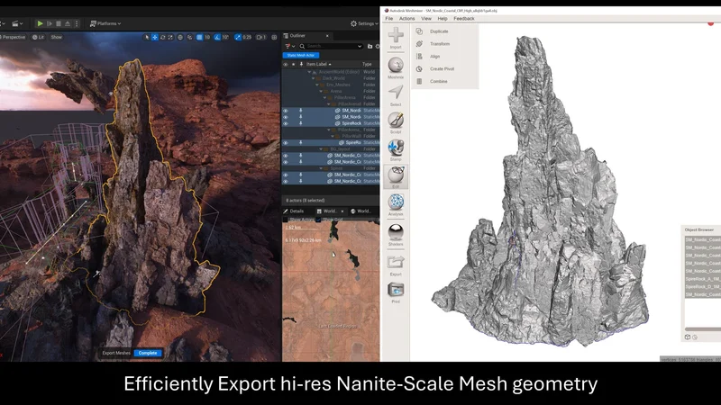Toggle scale snapping 0.25
Image resolution: width=721 pixels, height=405 pixels.
(238, 37)
